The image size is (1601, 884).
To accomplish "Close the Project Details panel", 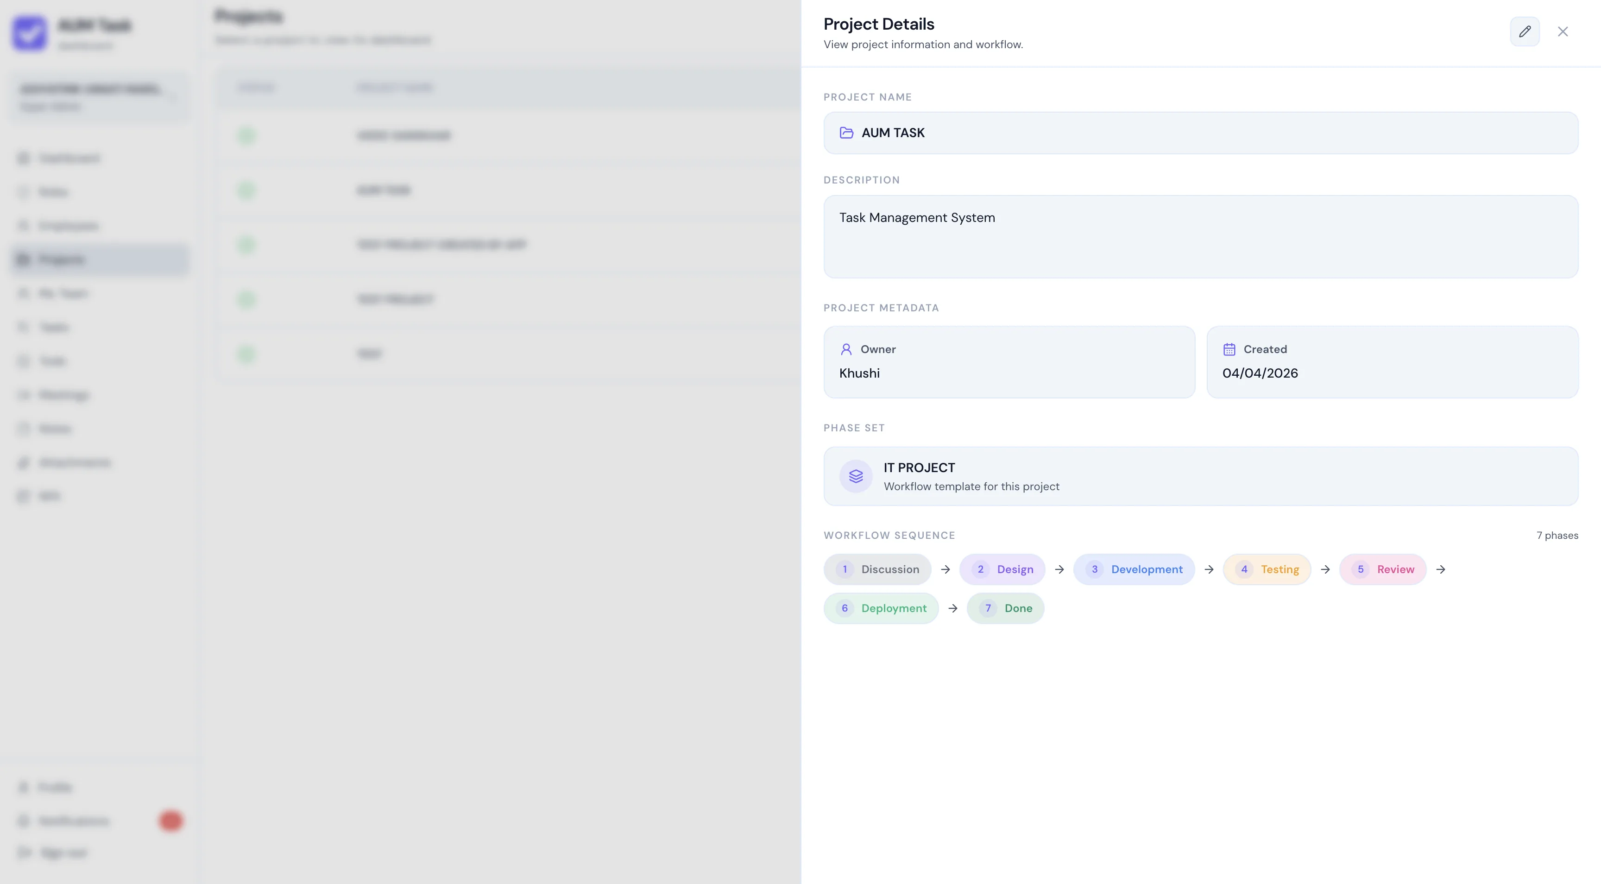I will point(1563,32).
